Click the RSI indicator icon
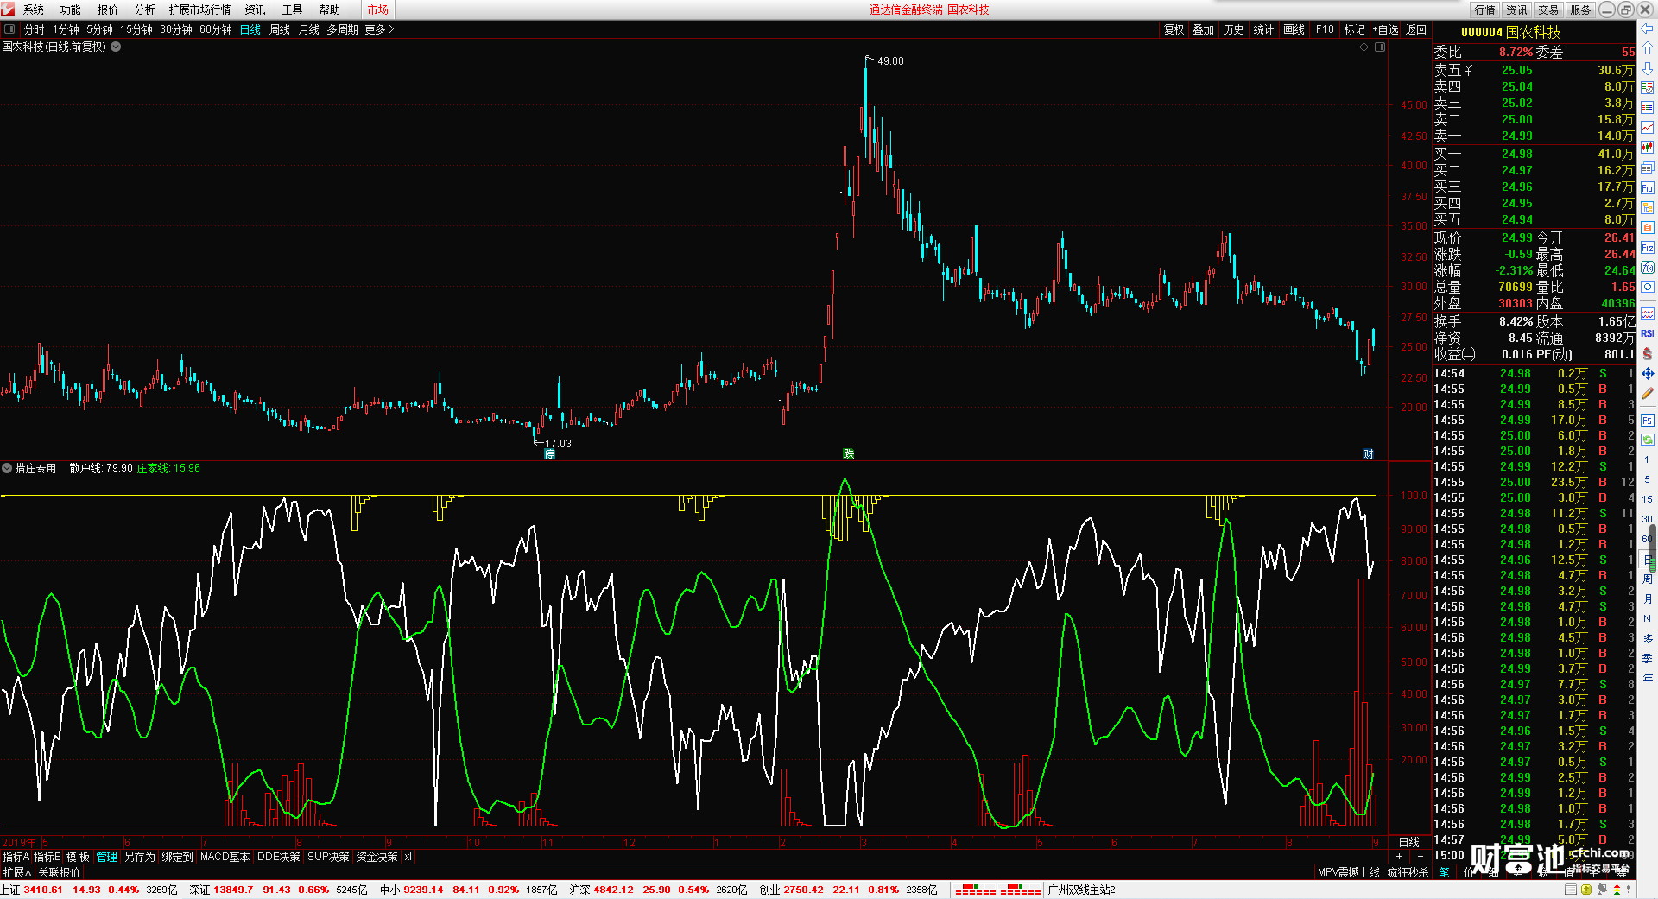Image resolution: width=1658 pixels, height=899 pixels. [1648, 333]
